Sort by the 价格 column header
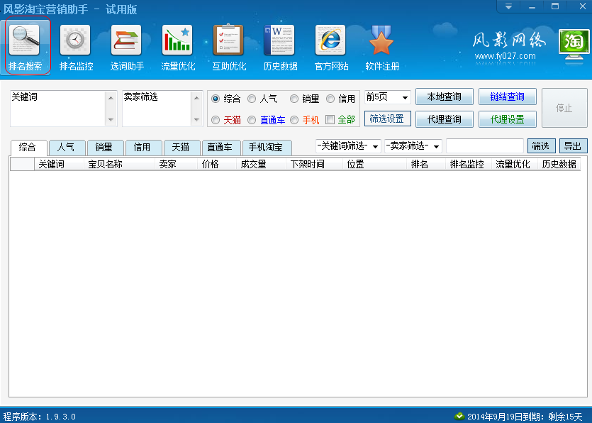 [217, 164]
